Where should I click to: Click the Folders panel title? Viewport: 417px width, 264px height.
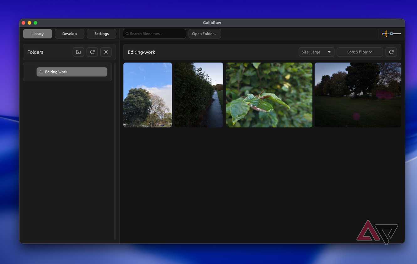click(x=35, y=52)
